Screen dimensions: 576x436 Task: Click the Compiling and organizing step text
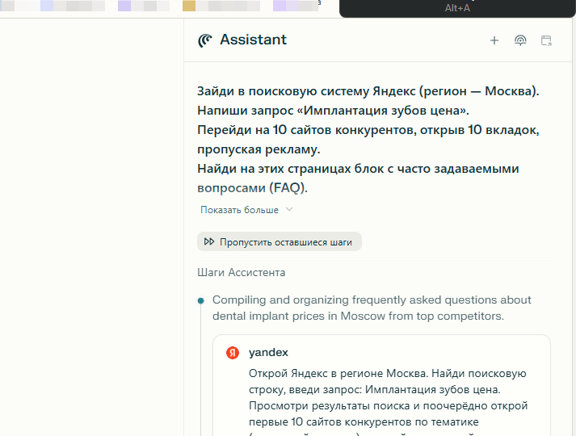[372, 308]
